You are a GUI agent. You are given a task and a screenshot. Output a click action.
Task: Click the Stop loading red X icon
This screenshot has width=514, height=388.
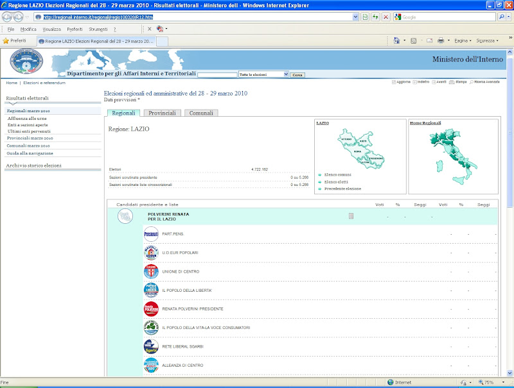click(x=385, y=17)
